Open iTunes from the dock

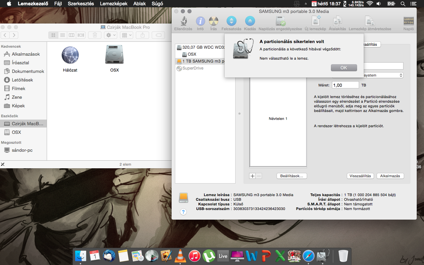(195, 256)
